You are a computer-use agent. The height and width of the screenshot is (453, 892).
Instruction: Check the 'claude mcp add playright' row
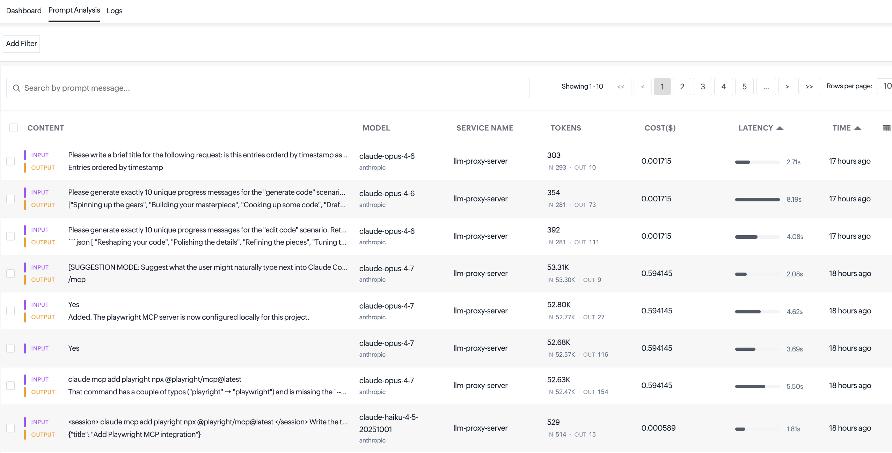pos(10,386)
